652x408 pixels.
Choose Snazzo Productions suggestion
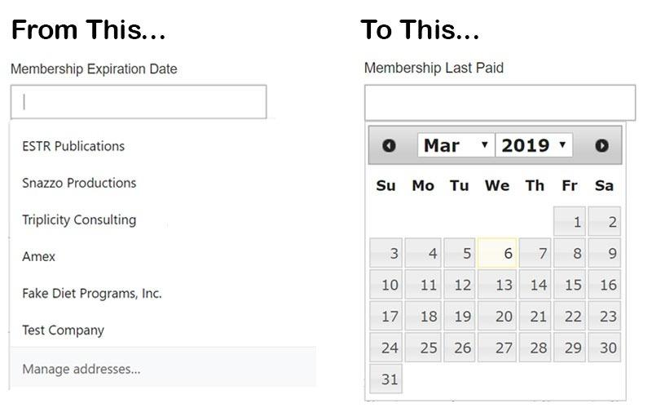[x=79, y=184]
